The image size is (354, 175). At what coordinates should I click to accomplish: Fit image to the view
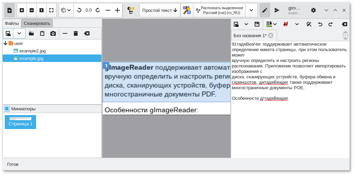[51, 10]
